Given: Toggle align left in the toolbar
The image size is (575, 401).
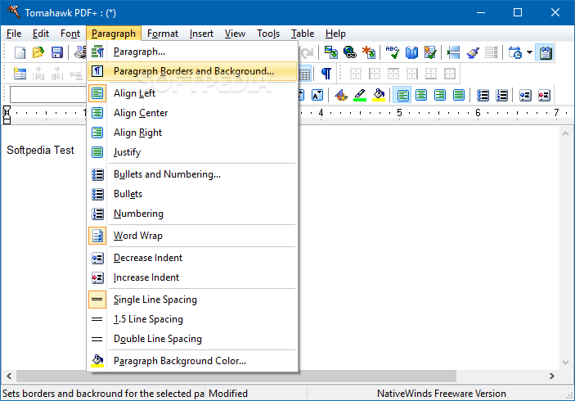Looking at the screenshot, I should click(x=402, y=96).
